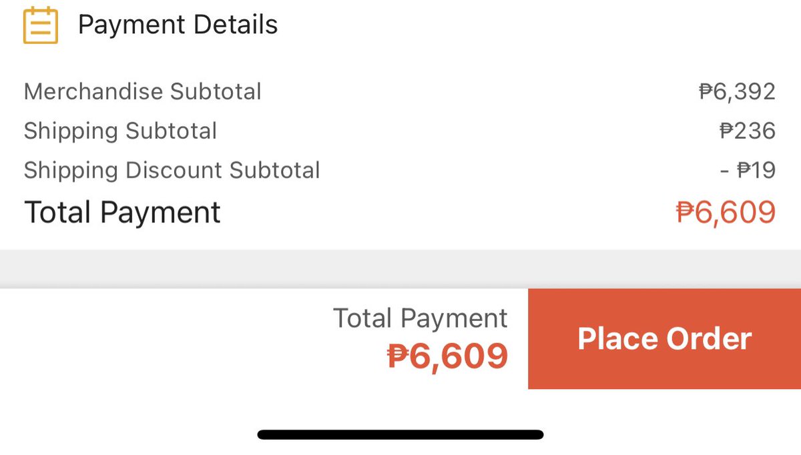This screenshot has height=455, width=801.
Task: Tap the minus sign in shipping discount
Action: [x=725, y=171]
